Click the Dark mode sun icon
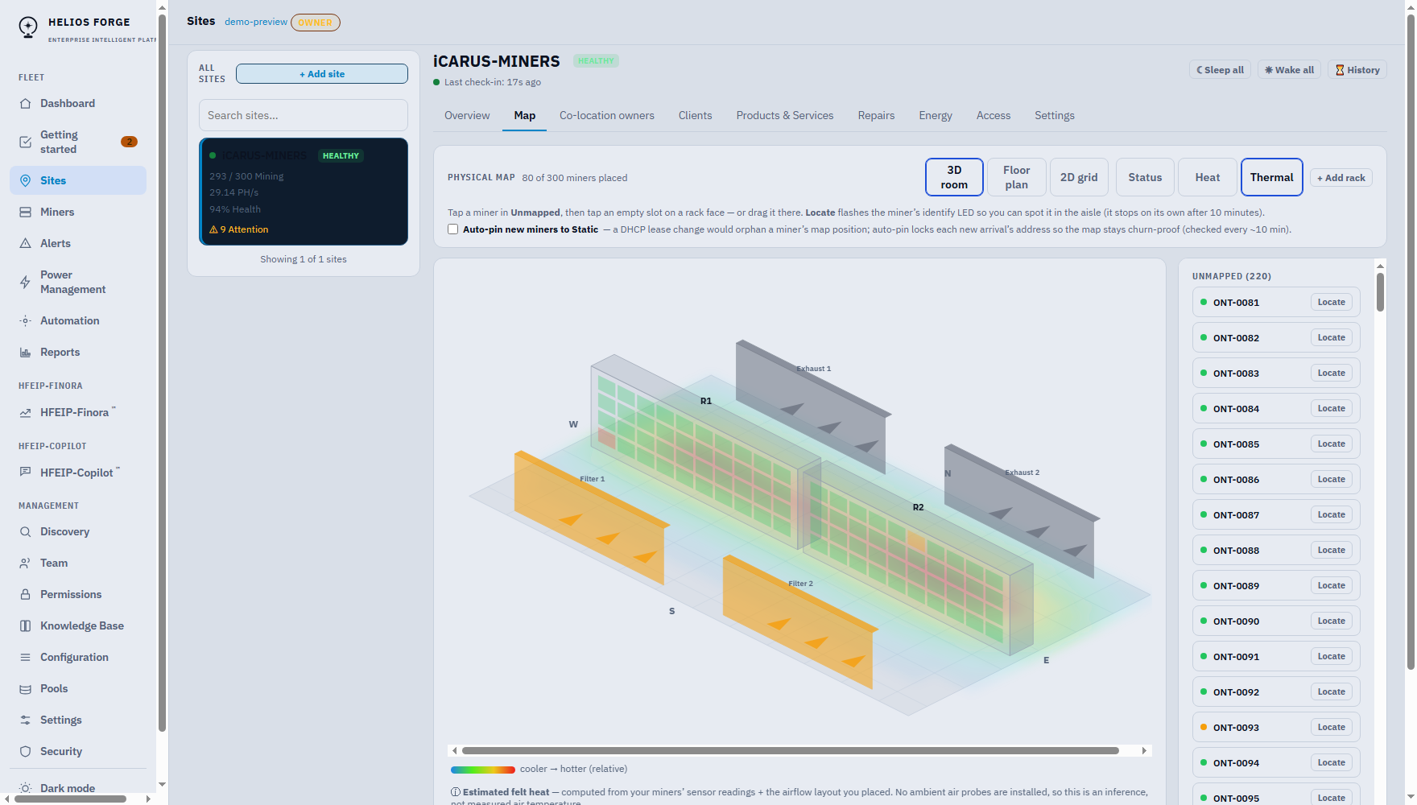This screenshot has width=1417, height=805. [x=25, y=788]
